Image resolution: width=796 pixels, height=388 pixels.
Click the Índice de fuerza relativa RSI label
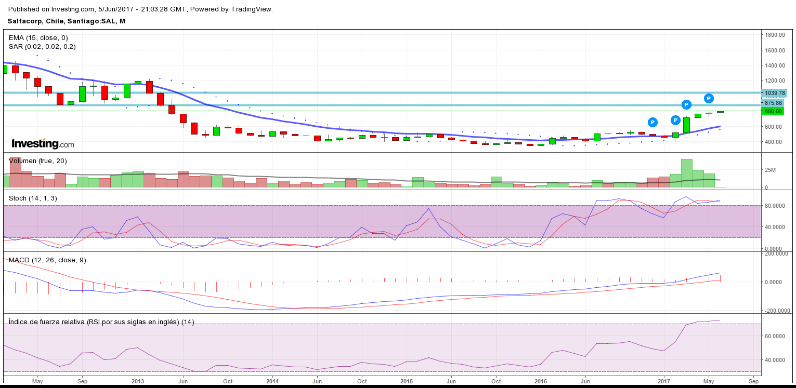(x=101, y=322)
